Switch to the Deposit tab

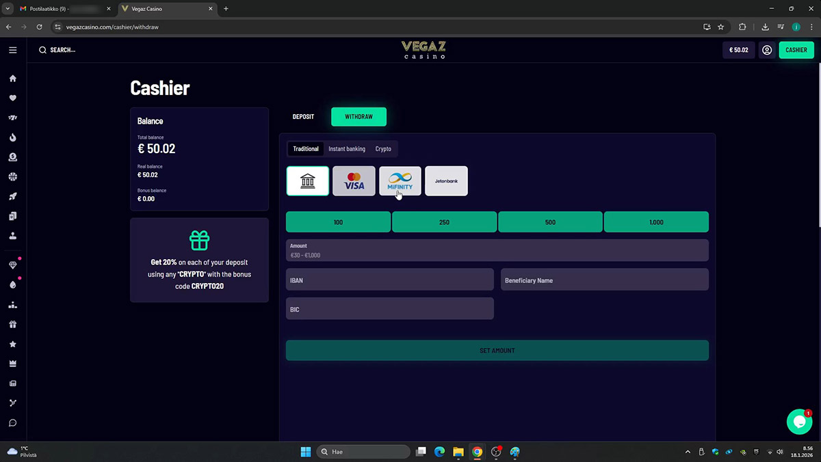pos(303,117)
